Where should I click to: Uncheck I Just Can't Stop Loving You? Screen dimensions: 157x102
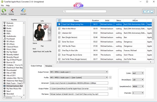pyautogui.click(x=59, y=24)
